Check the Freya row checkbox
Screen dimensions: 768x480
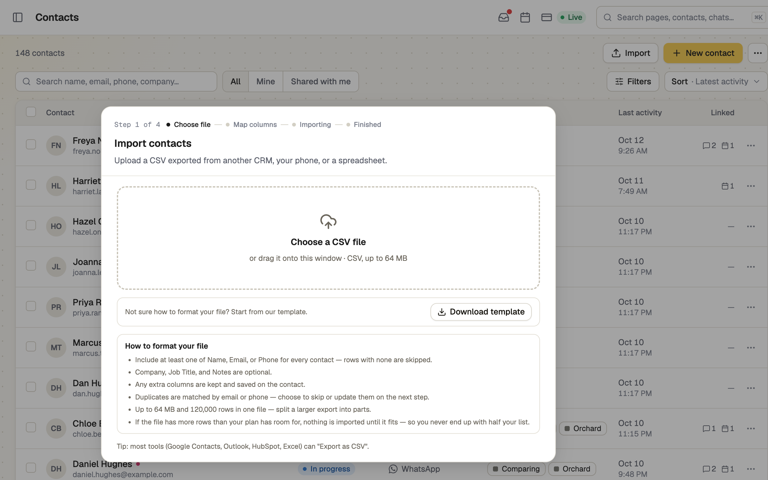tap(31, 144)
